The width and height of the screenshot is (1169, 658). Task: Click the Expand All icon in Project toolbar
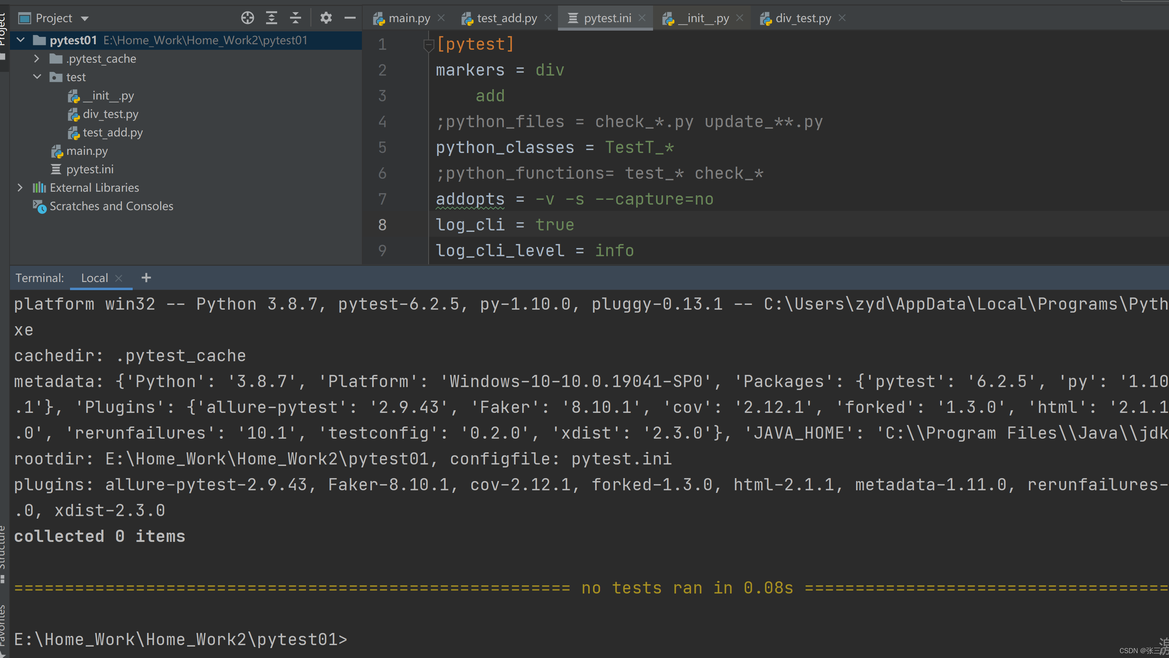click(x=271, y=18)
